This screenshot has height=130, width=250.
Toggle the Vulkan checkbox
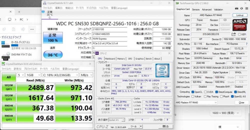193,96
